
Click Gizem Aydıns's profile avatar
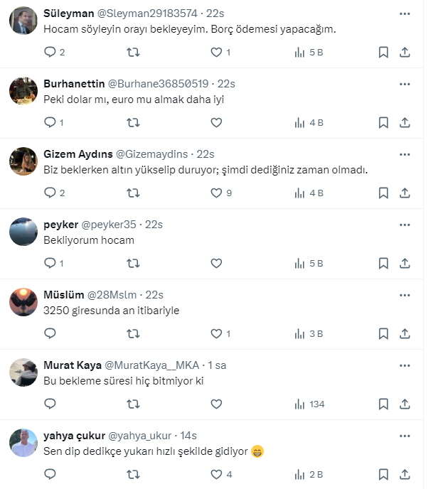click(23, 161)
